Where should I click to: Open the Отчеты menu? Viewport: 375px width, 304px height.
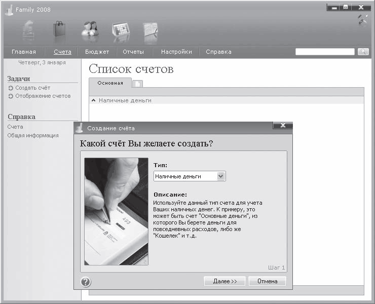pos(133,52)
